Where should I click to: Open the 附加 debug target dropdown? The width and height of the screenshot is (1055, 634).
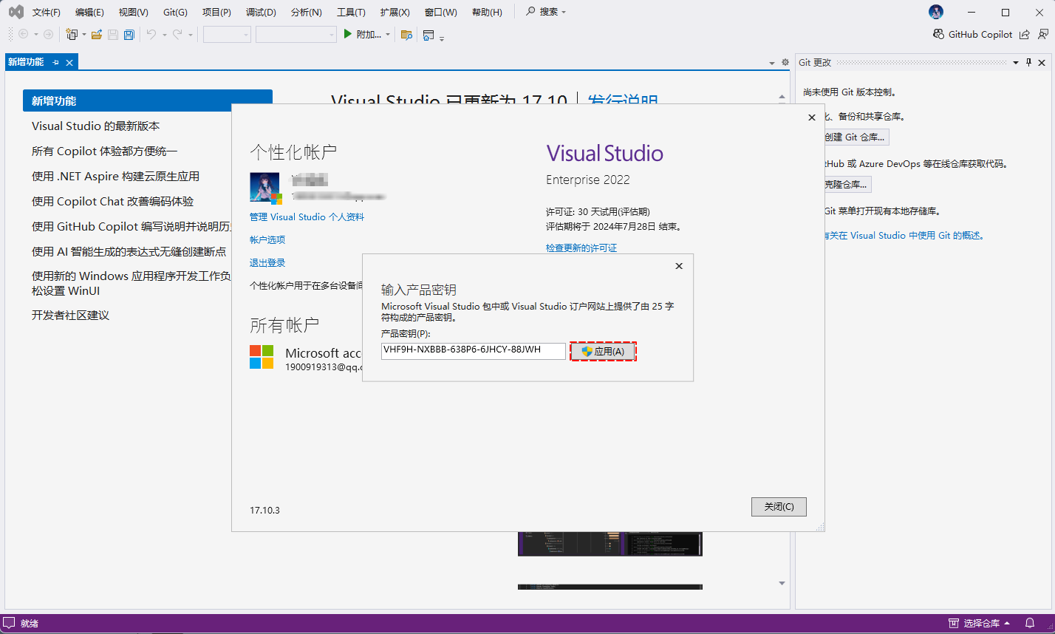pyautogui.click(x=389, y=34)
